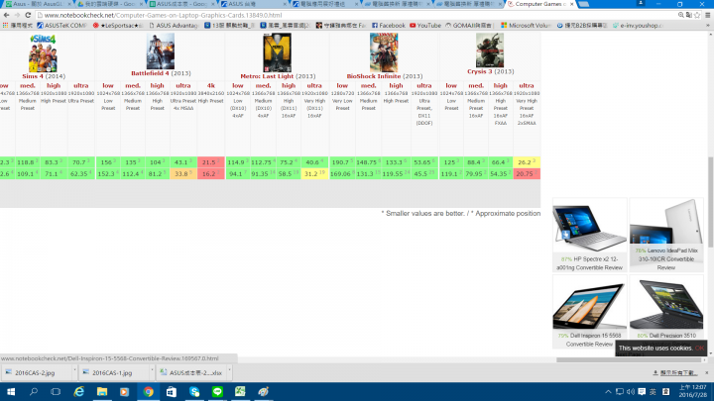Image resolution: width=714 pixels, height=401 pixels.
Task: Open the Apps shortcut in bookmarks bar
Action: tap(17, 26)
